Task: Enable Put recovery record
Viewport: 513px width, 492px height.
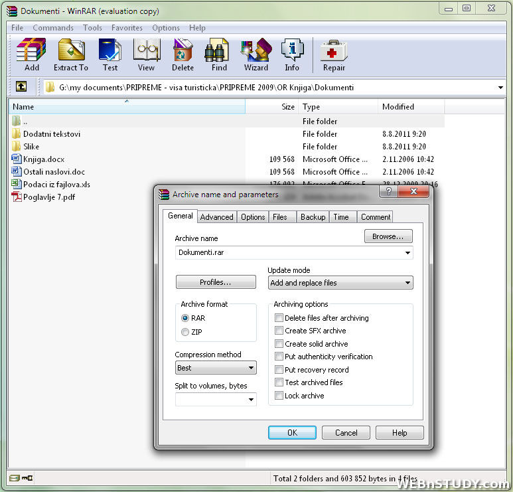Action: pyautogui.click(x=279, y=370)
